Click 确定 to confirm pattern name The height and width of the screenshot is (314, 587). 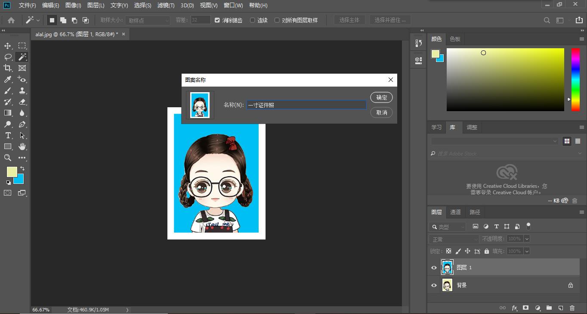pyautogui.click(x=381, y=97)
